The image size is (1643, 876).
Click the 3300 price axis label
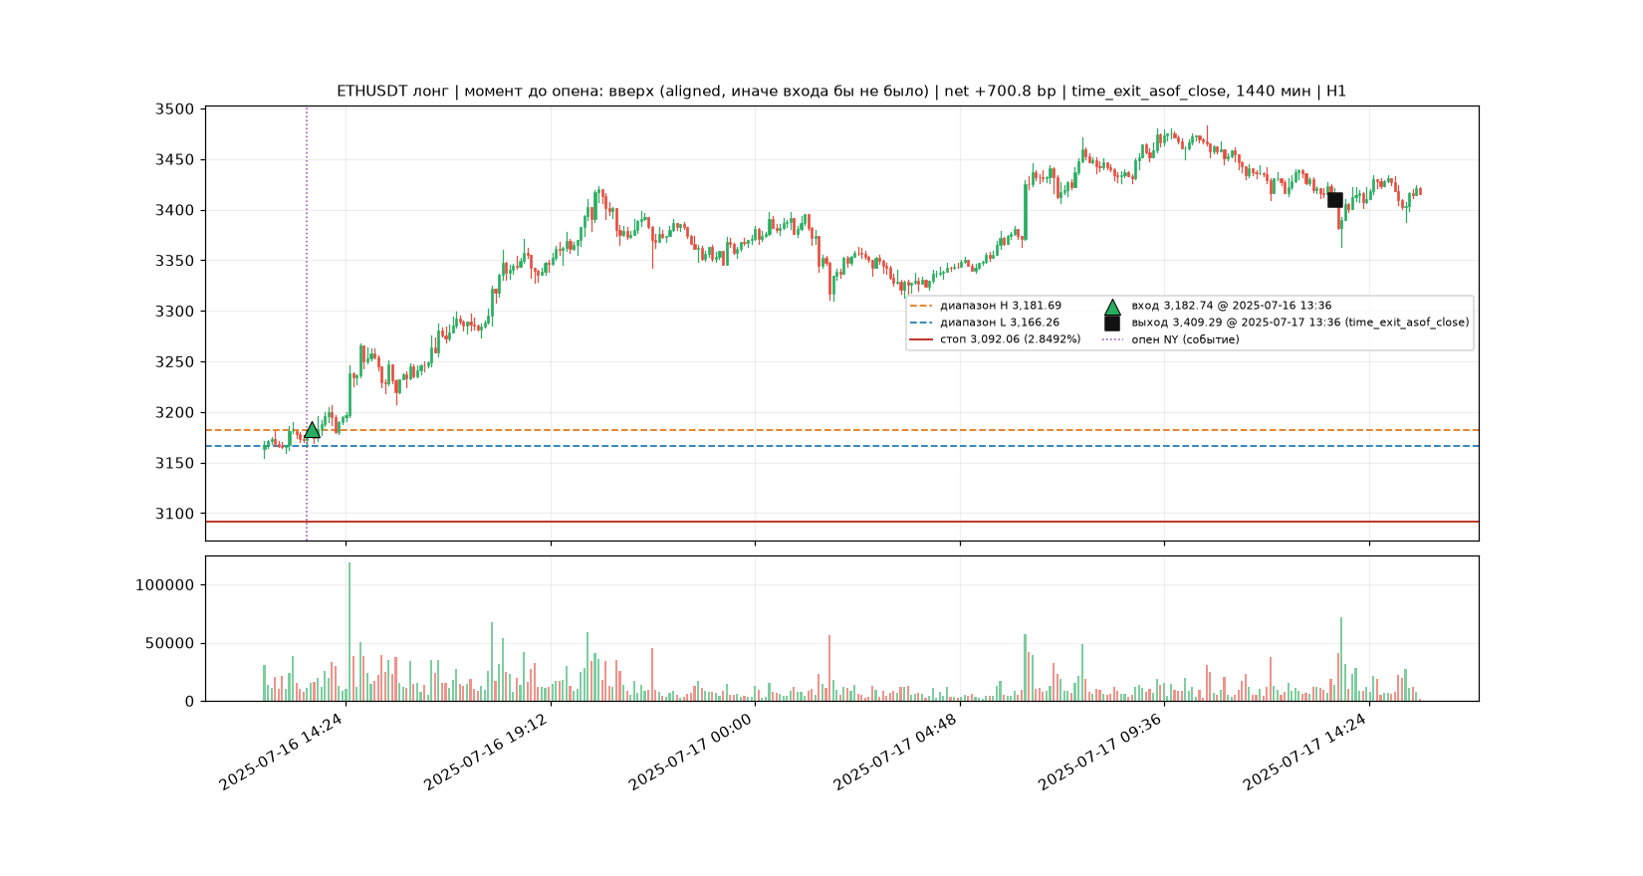click(175, 312)
